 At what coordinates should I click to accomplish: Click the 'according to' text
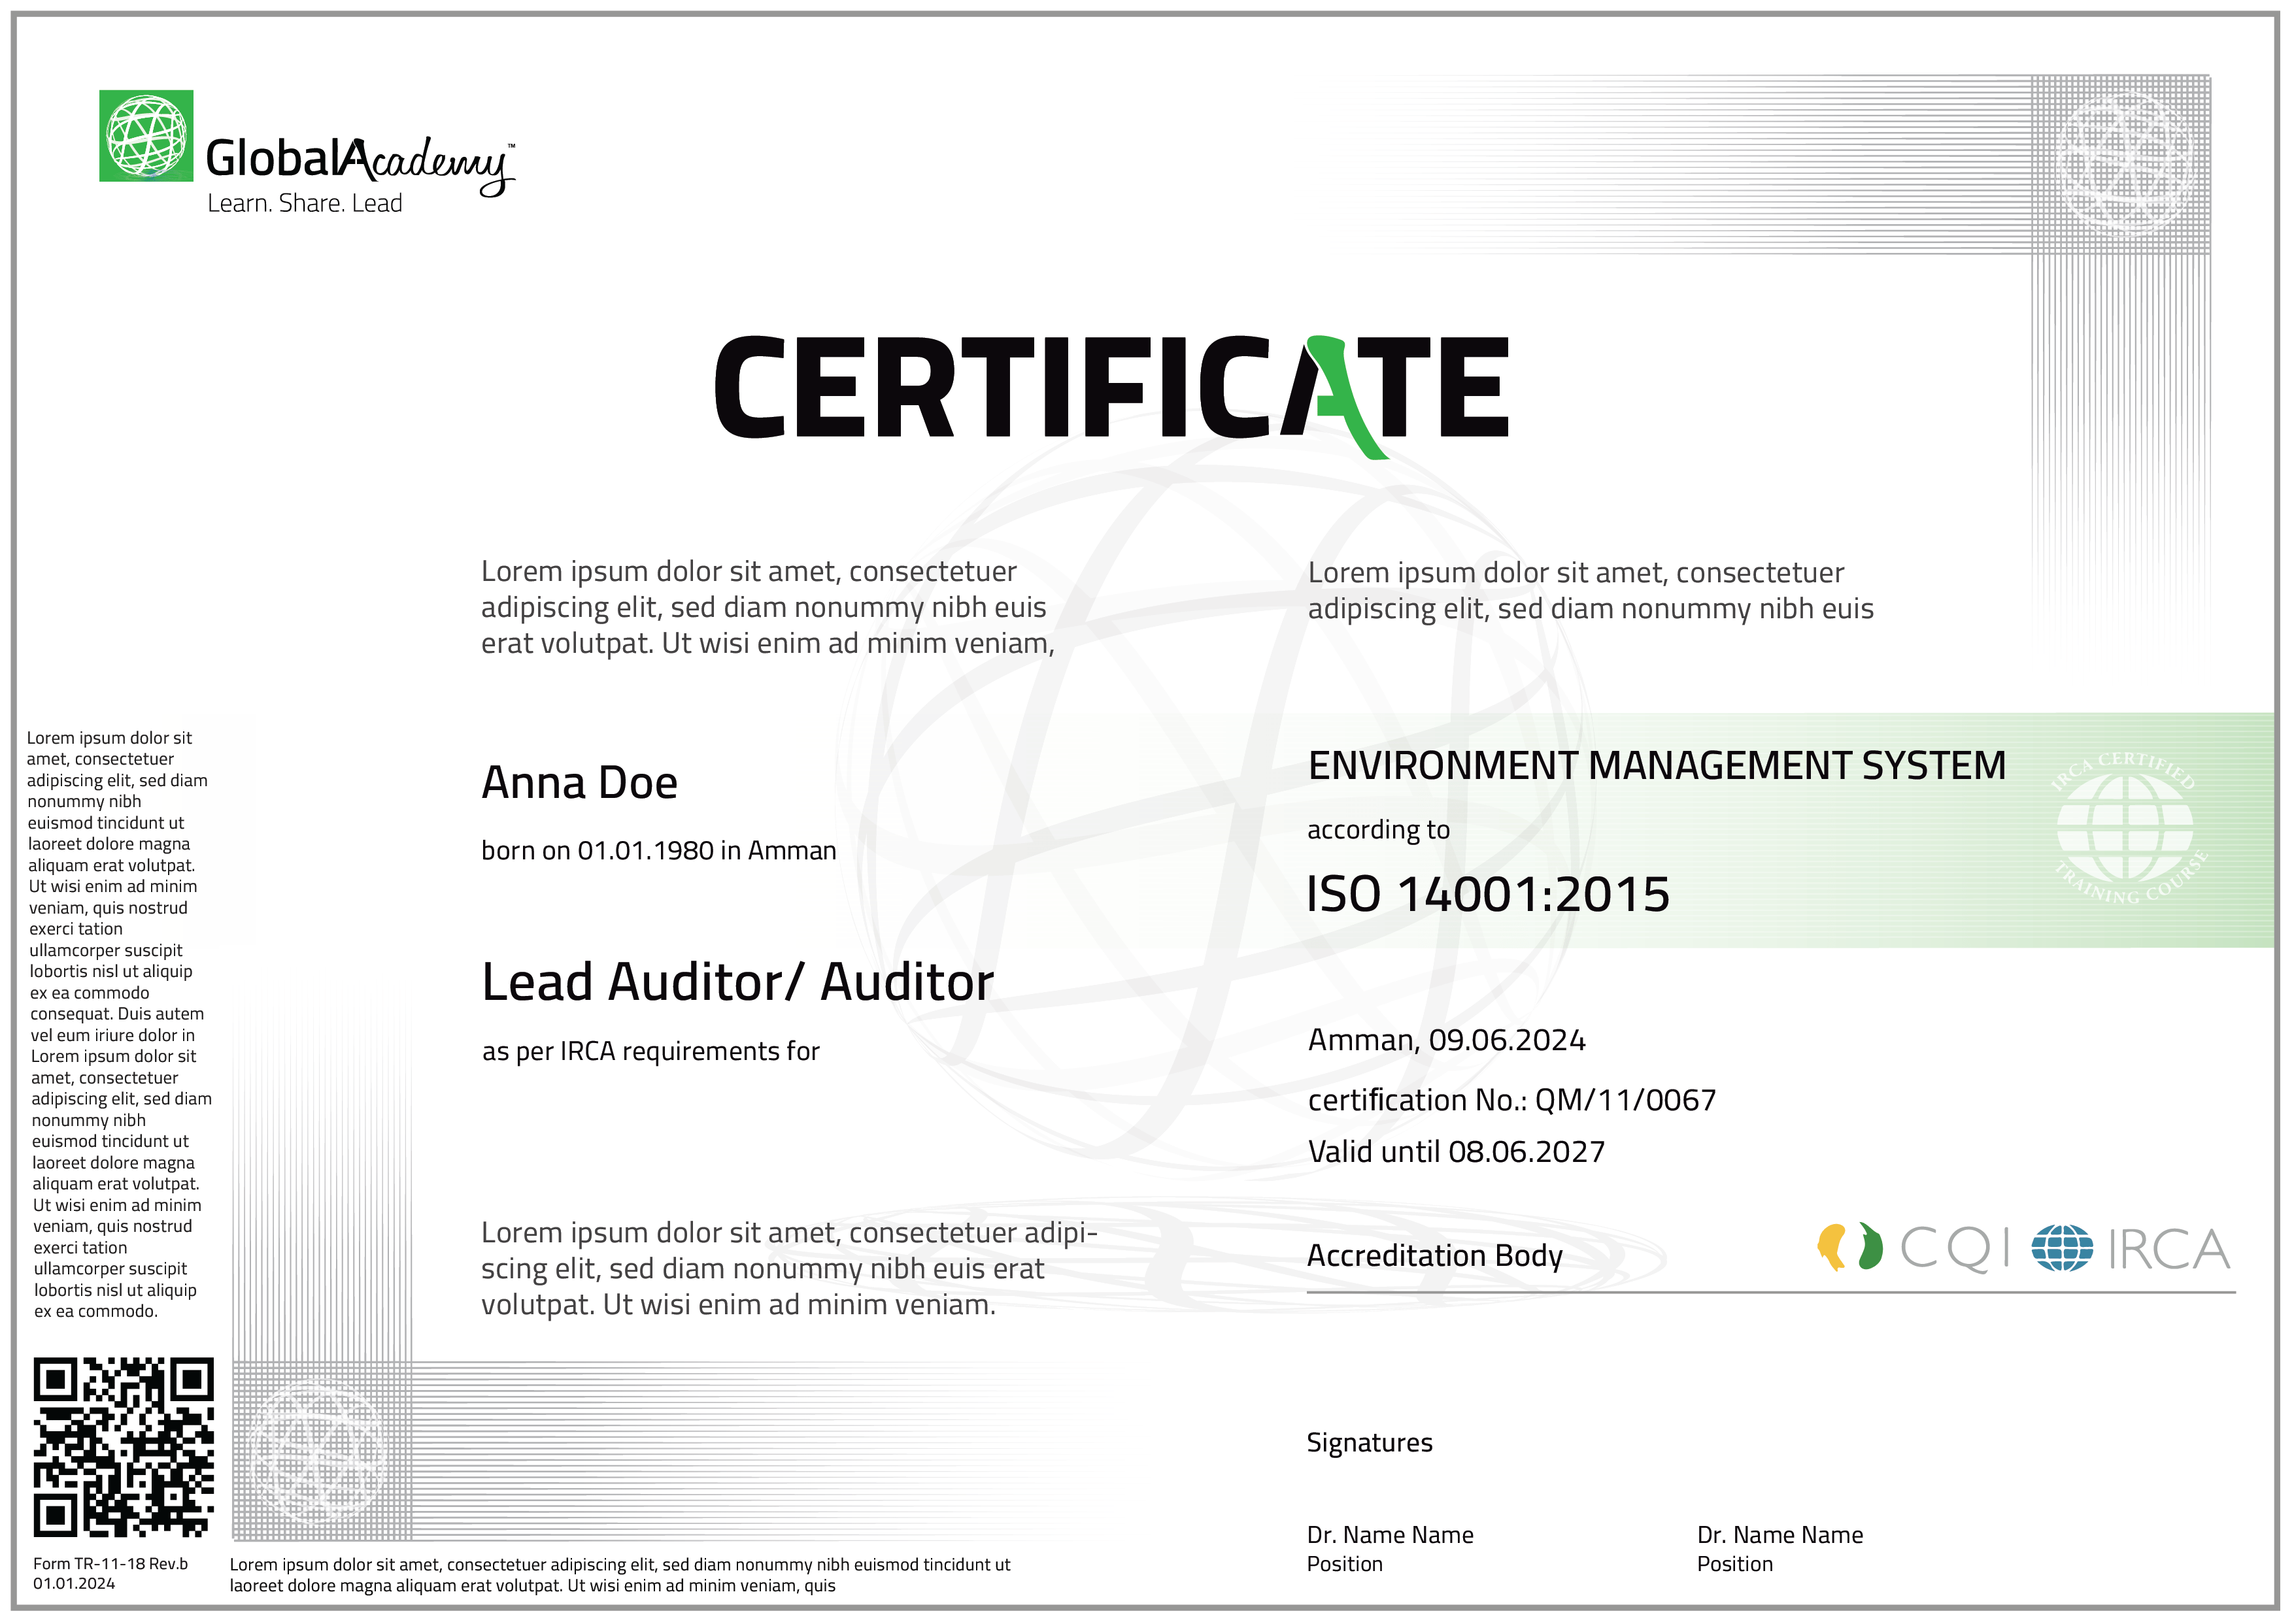pos(1379,830)
